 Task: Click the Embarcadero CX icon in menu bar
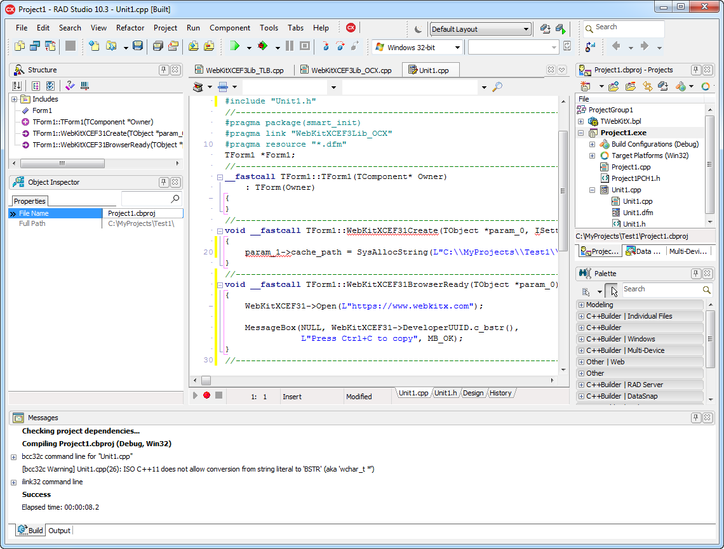click(x=351, y=28)
